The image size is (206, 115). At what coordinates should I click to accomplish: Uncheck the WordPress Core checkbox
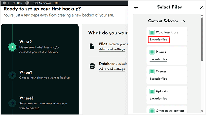click(152, 32)
